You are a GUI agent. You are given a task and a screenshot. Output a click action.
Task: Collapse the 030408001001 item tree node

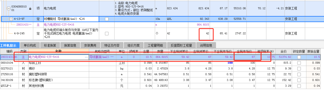9,8
